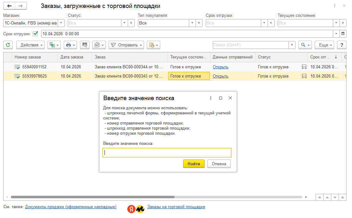The width and height of the screenshot is (352, 218).
Task: Open the create-based-on document icon menu
Action: tap(54, 45)
